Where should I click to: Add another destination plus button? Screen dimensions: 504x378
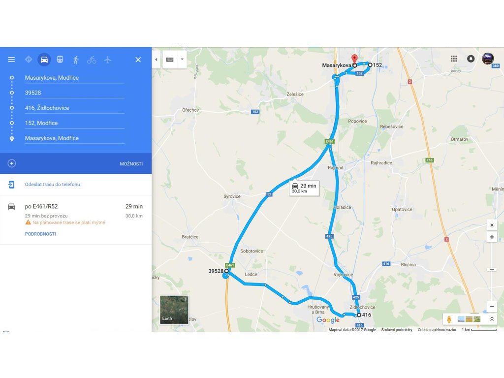coord(12,163)
